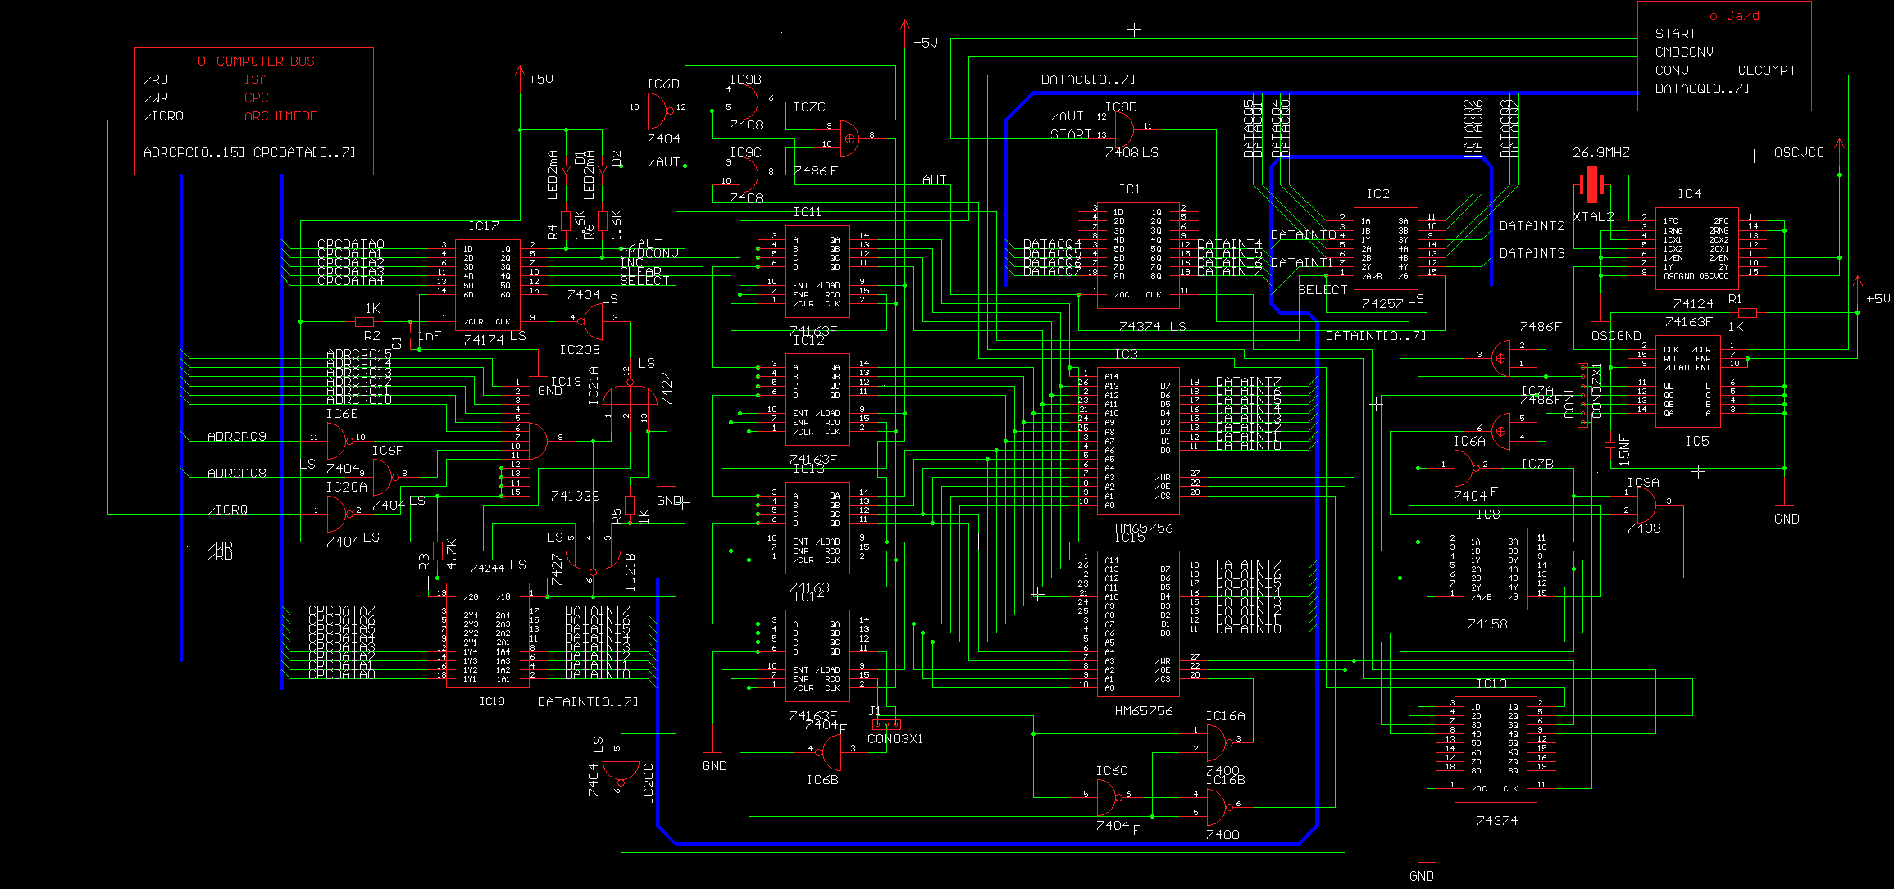1894x889 pixels.
Task: Select resistor R1 1K near IC4
Action: 1747,312
